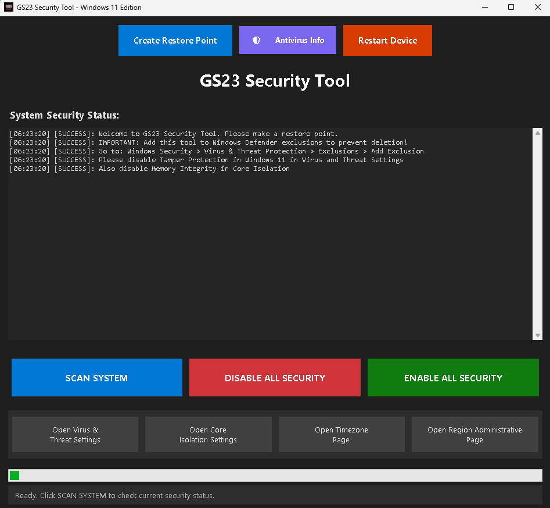Click the green progress bar indicator
Image resolution: width=550 pixels, height=508 pixels.
15,475
